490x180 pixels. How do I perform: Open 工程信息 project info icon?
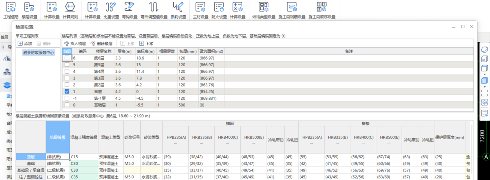11,7
